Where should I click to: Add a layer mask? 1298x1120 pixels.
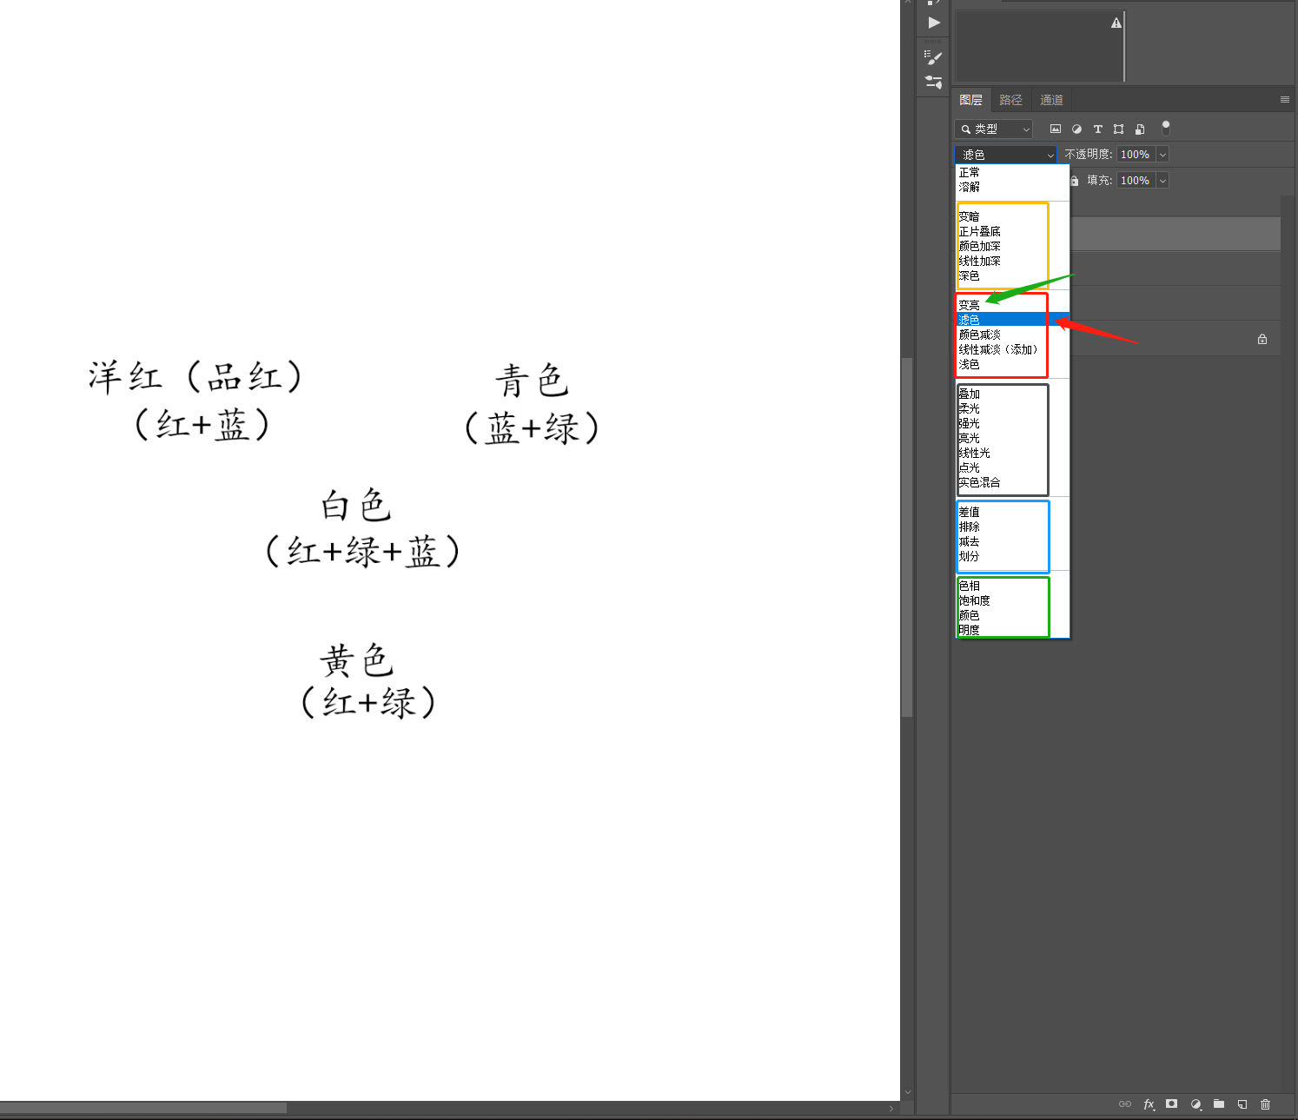tap(1172, 1104)
